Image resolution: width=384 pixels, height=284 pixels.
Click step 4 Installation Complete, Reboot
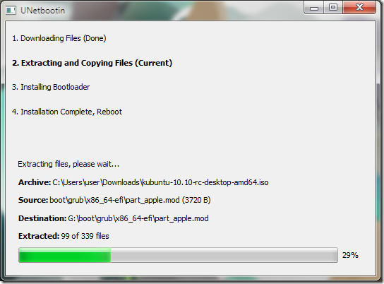coord(67,112)
